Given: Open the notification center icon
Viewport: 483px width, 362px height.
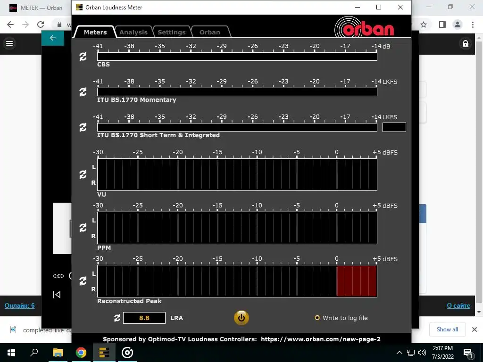Looking at the screenshot, I should click(x=468, y=353).
